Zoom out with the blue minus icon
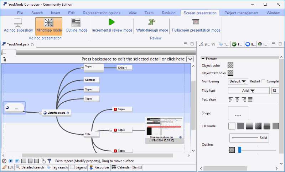285x172 pixels. click(17, 161)
